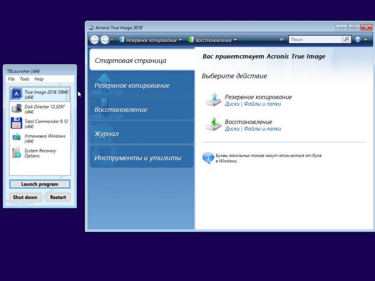Open the TBLauncher Tools menu

coord(25,79)
